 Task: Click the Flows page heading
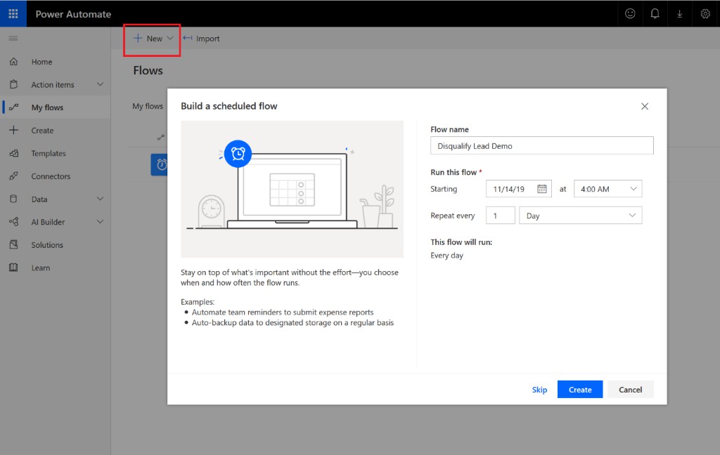[x=148, y=71]
